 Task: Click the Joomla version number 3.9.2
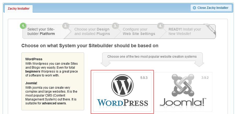[x=205, y=78]
